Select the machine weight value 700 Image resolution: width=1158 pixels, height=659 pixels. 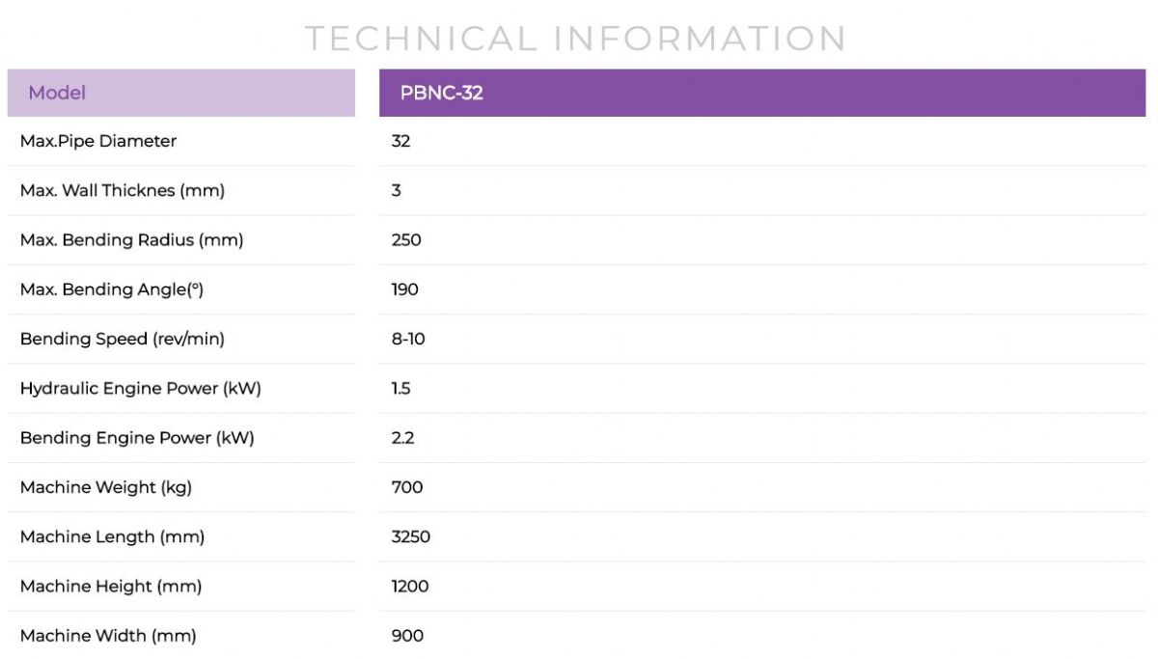pyautogui.click(x=407, y=487)
